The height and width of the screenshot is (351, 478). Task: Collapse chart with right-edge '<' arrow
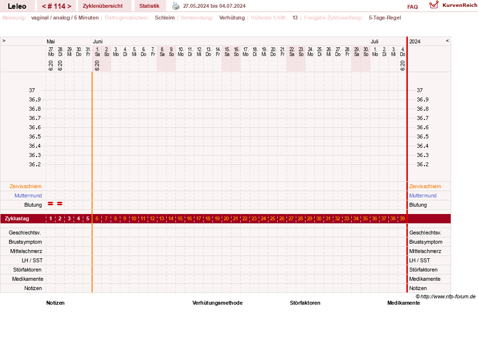point(447,41)
